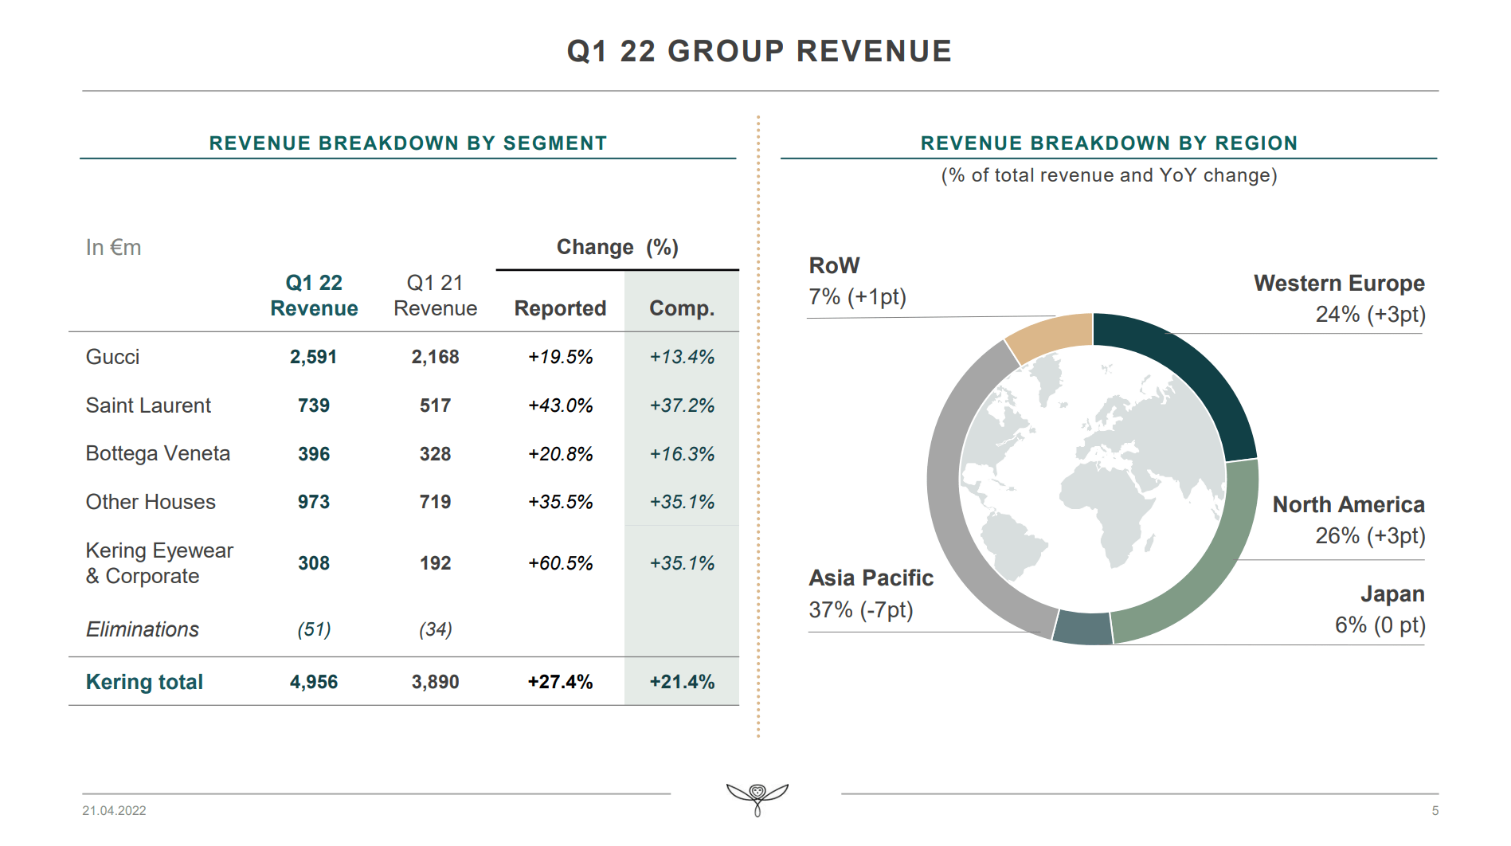This screenshot has width=1511, height=846.
Task: Click the 'Q1 22 GROUP REVENUE' title
Action: point(759,51)
